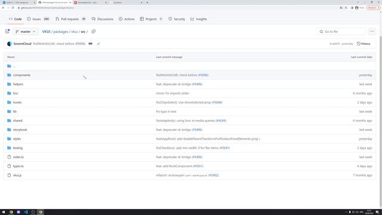Open the Discussions tab
This screenshot has height=215, width=382.
102,19
